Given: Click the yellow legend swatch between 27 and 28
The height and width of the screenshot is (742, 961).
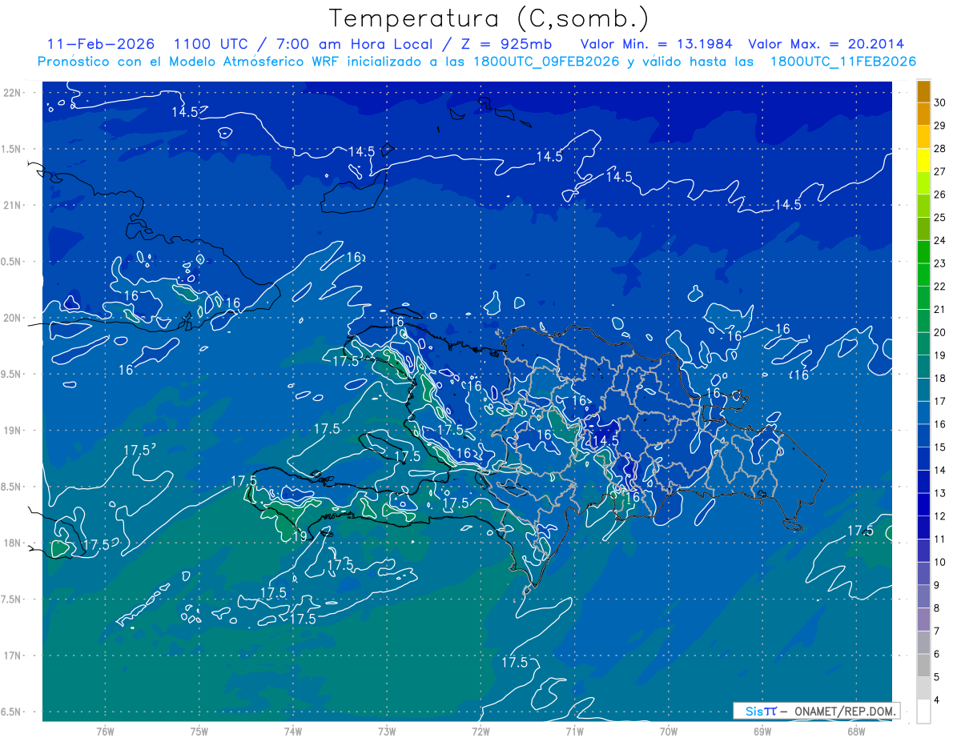Looking at the screenshot, I should point(923,159).
